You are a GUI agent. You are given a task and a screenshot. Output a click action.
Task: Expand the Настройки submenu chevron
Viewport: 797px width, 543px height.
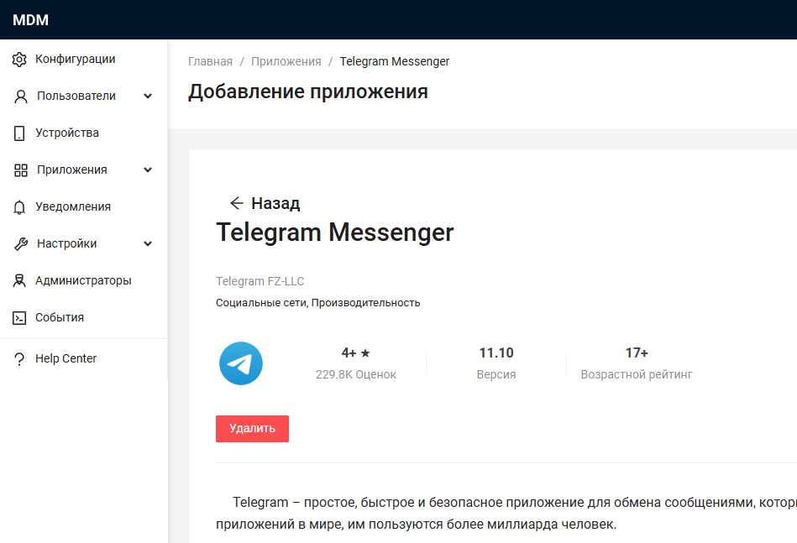[x=148, y=244]
